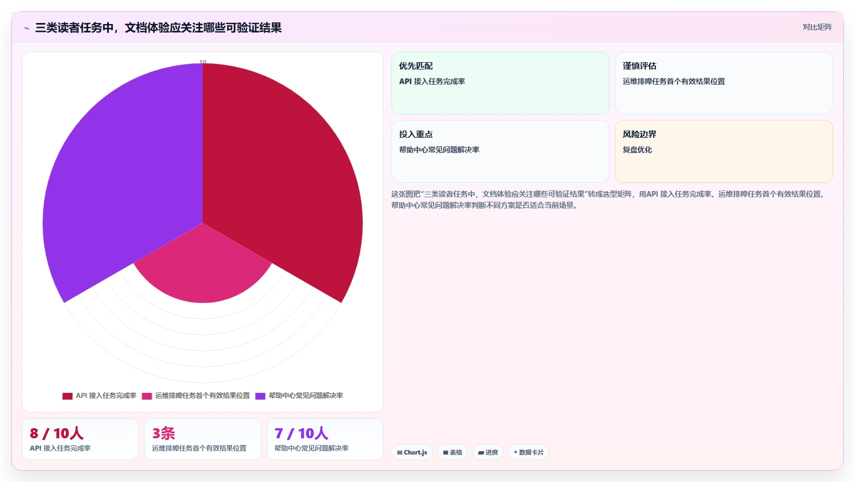Toggle the 运维排障任务首个有效结果位置 legend swatch
855x482 pixels.
point(147,396)
